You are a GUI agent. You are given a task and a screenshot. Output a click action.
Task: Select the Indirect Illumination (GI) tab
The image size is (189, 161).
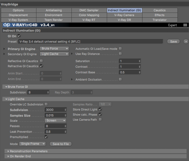[x=124, y=10]
